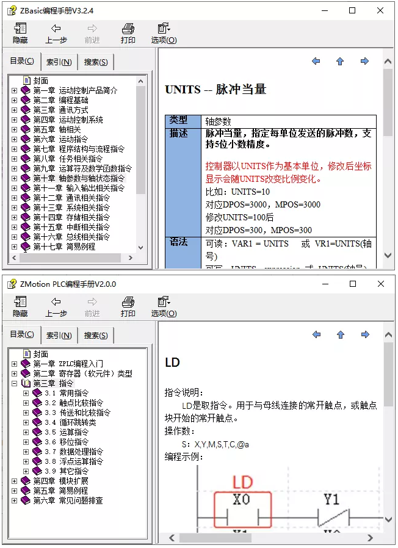The width and height of the screenshot is (398, 548).
Task: Expand 第一章 运动控制产品简介 node
Action: 14,90
